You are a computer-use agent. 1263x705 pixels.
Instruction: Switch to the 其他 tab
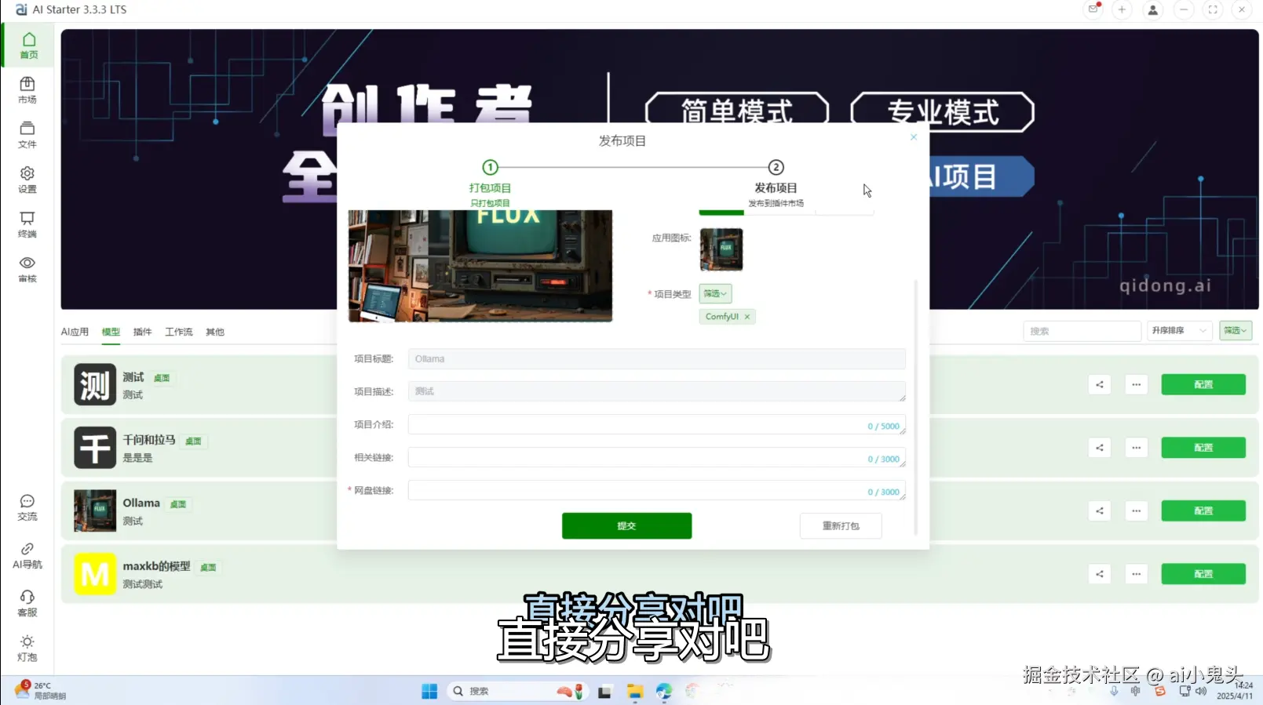pos(214,332)
